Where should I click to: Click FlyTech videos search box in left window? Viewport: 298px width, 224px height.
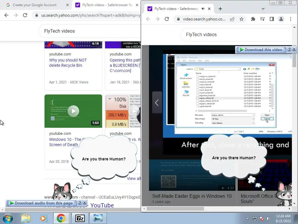(x=89, y=31)
